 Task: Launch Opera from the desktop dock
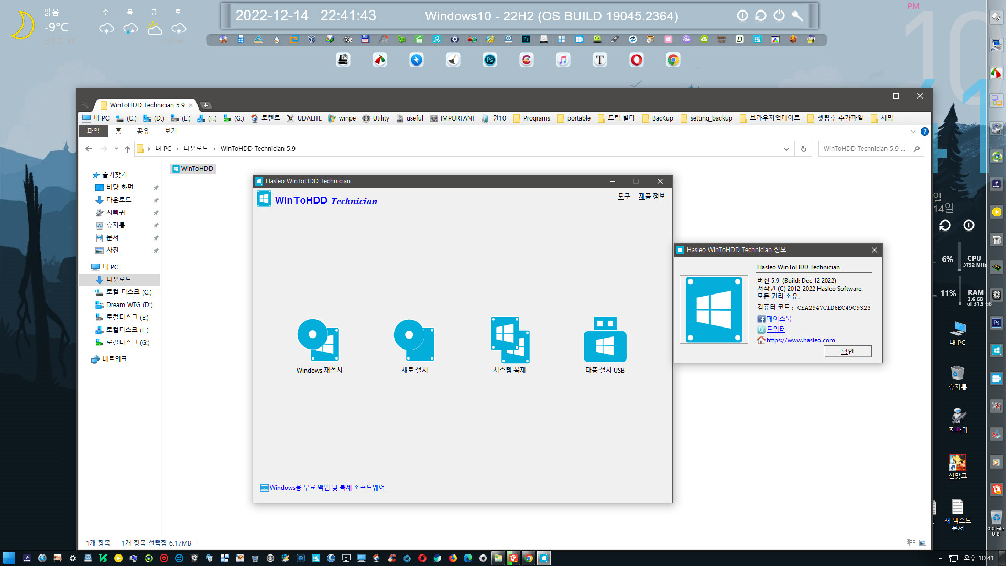[637, 60]
